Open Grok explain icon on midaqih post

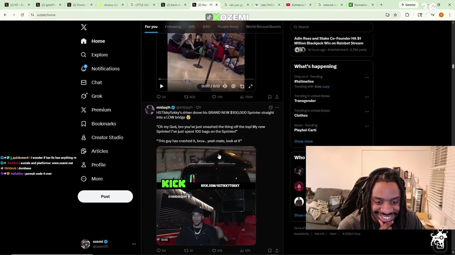271,107
